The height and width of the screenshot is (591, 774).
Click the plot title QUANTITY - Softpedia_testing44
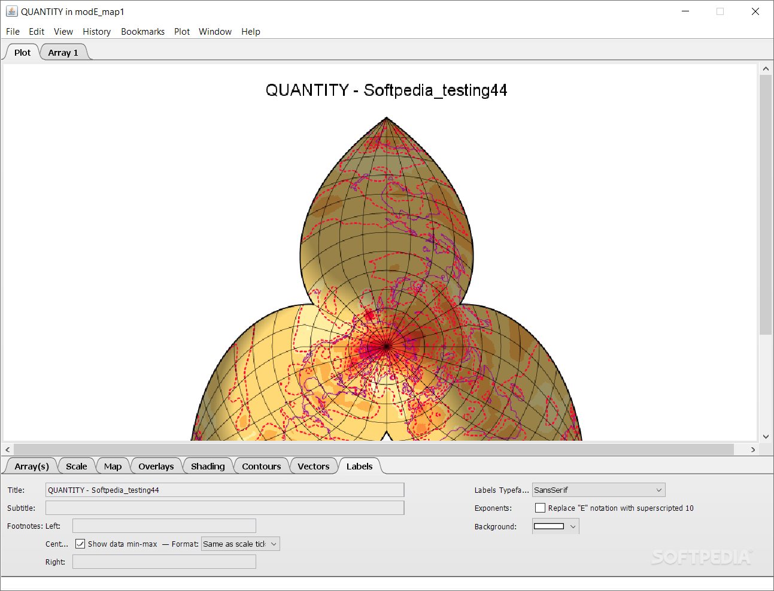[386, 90]
